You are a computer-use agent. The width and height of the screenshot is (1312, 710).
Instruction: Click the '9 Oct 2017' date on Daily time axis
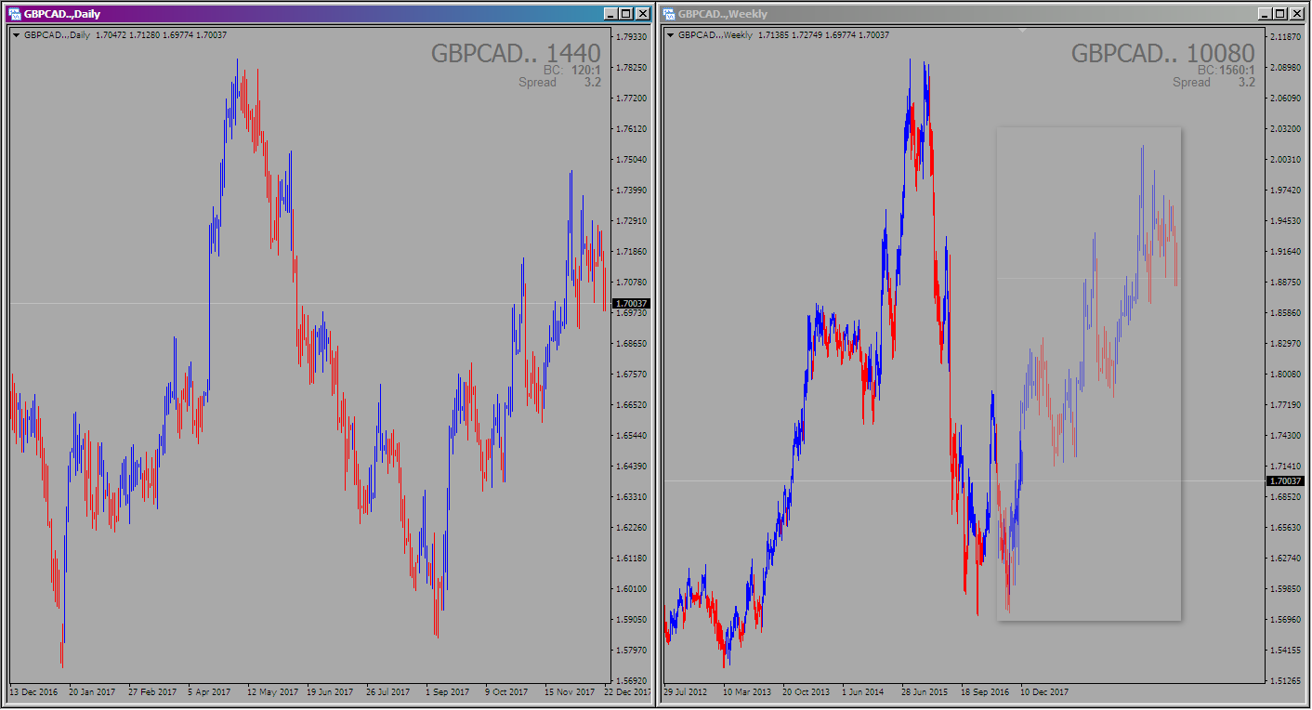pos(507,692)
